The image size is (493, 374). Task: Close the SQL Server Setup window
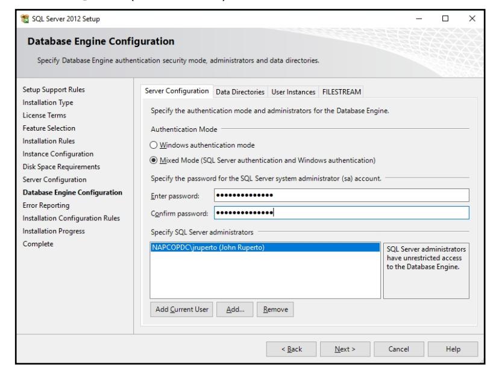coord(472,19)
